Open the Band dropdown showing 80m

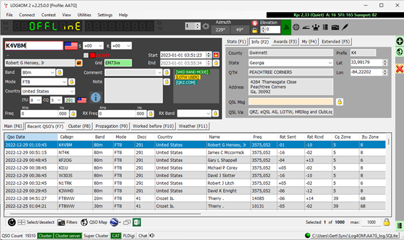38,73
